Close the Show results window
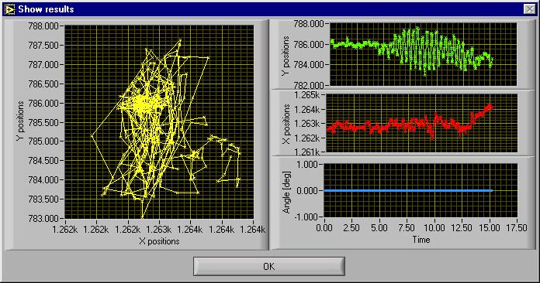Screen dimensions: 540x283 click(x=529, y=9)
